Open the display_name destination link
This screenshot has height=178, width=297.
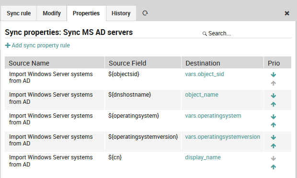tap(203, 157)
